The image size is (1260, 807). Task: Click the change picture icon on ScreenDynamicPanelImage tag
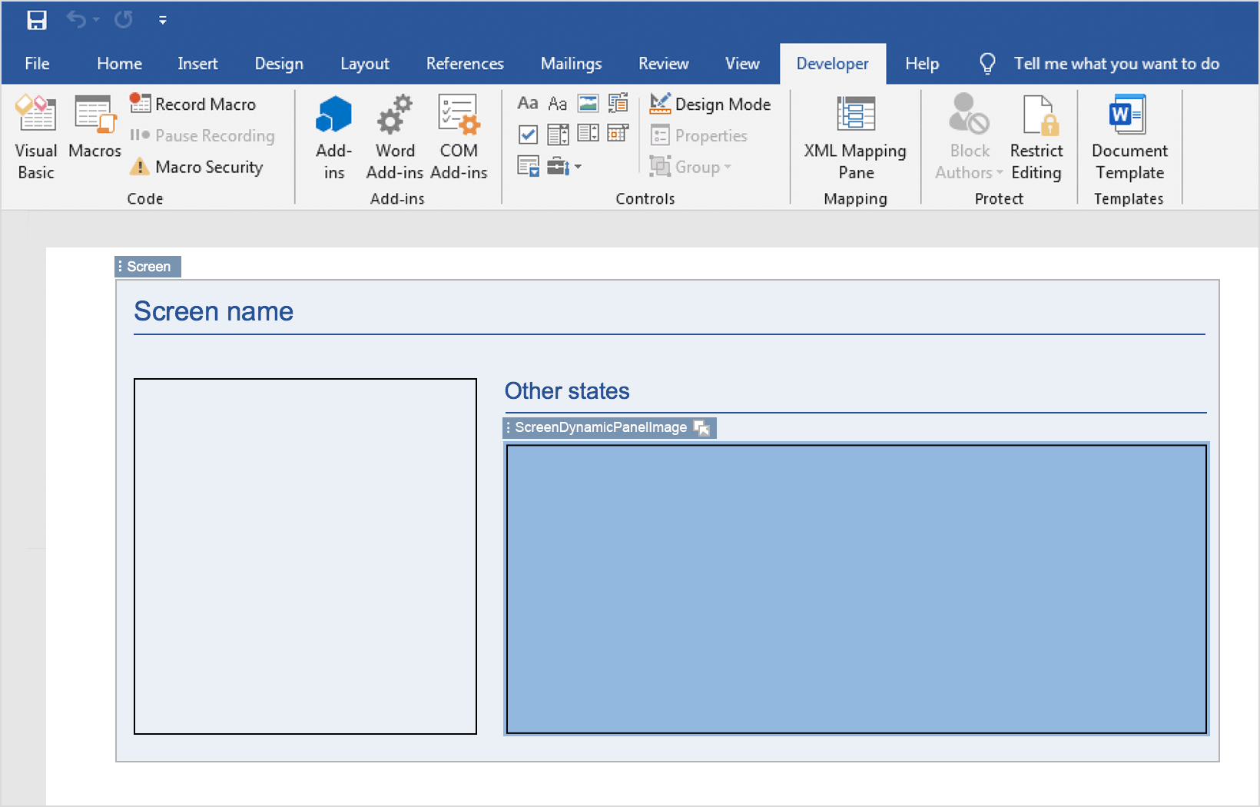click(701, 427)
